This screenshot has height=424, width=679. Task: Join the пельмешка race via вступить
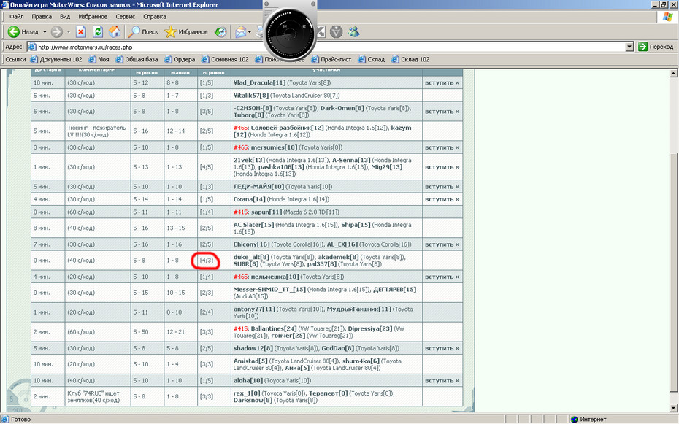point(442,277)
